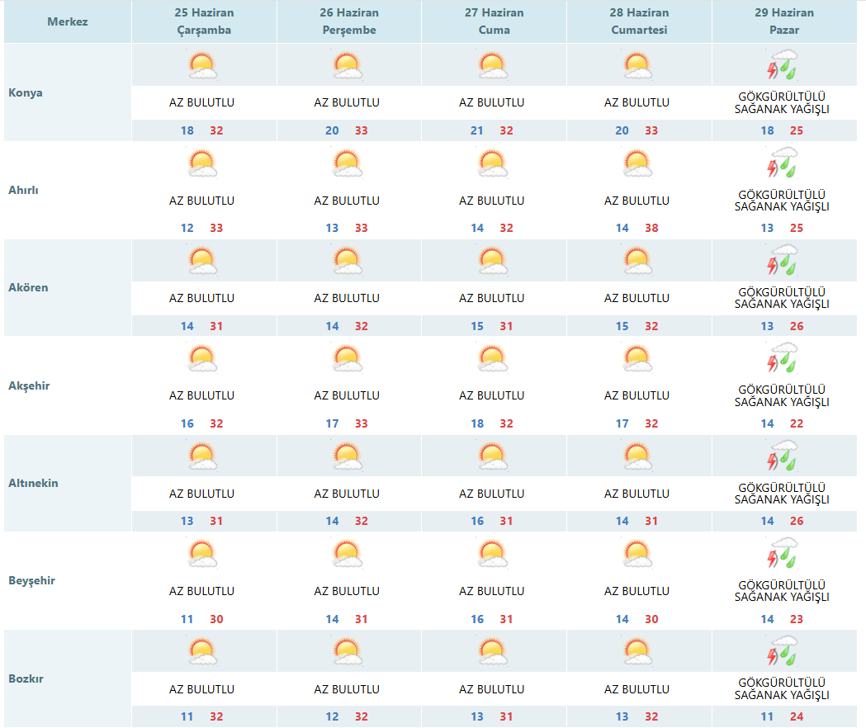Click Akören's 13 / 26 temperatures on Pazar

(782, 326)
